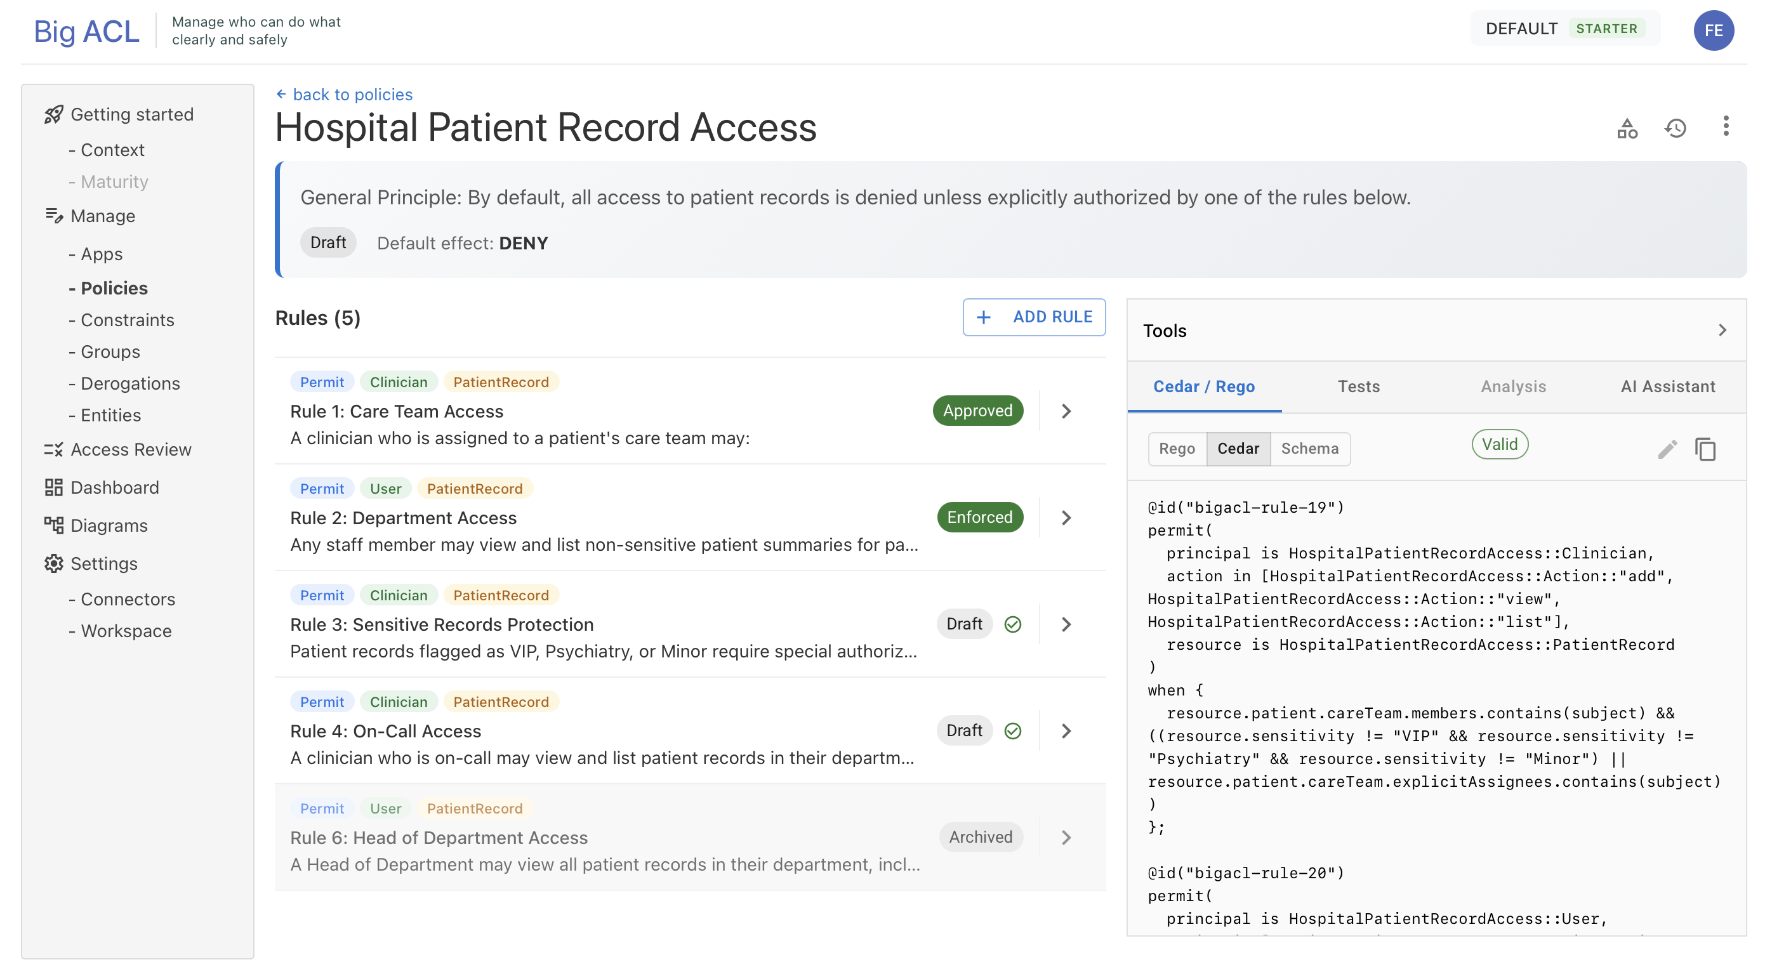Viewport: 1772px width, 962px height.
Task: Select the Schema code view
Action: (1309, 449)
